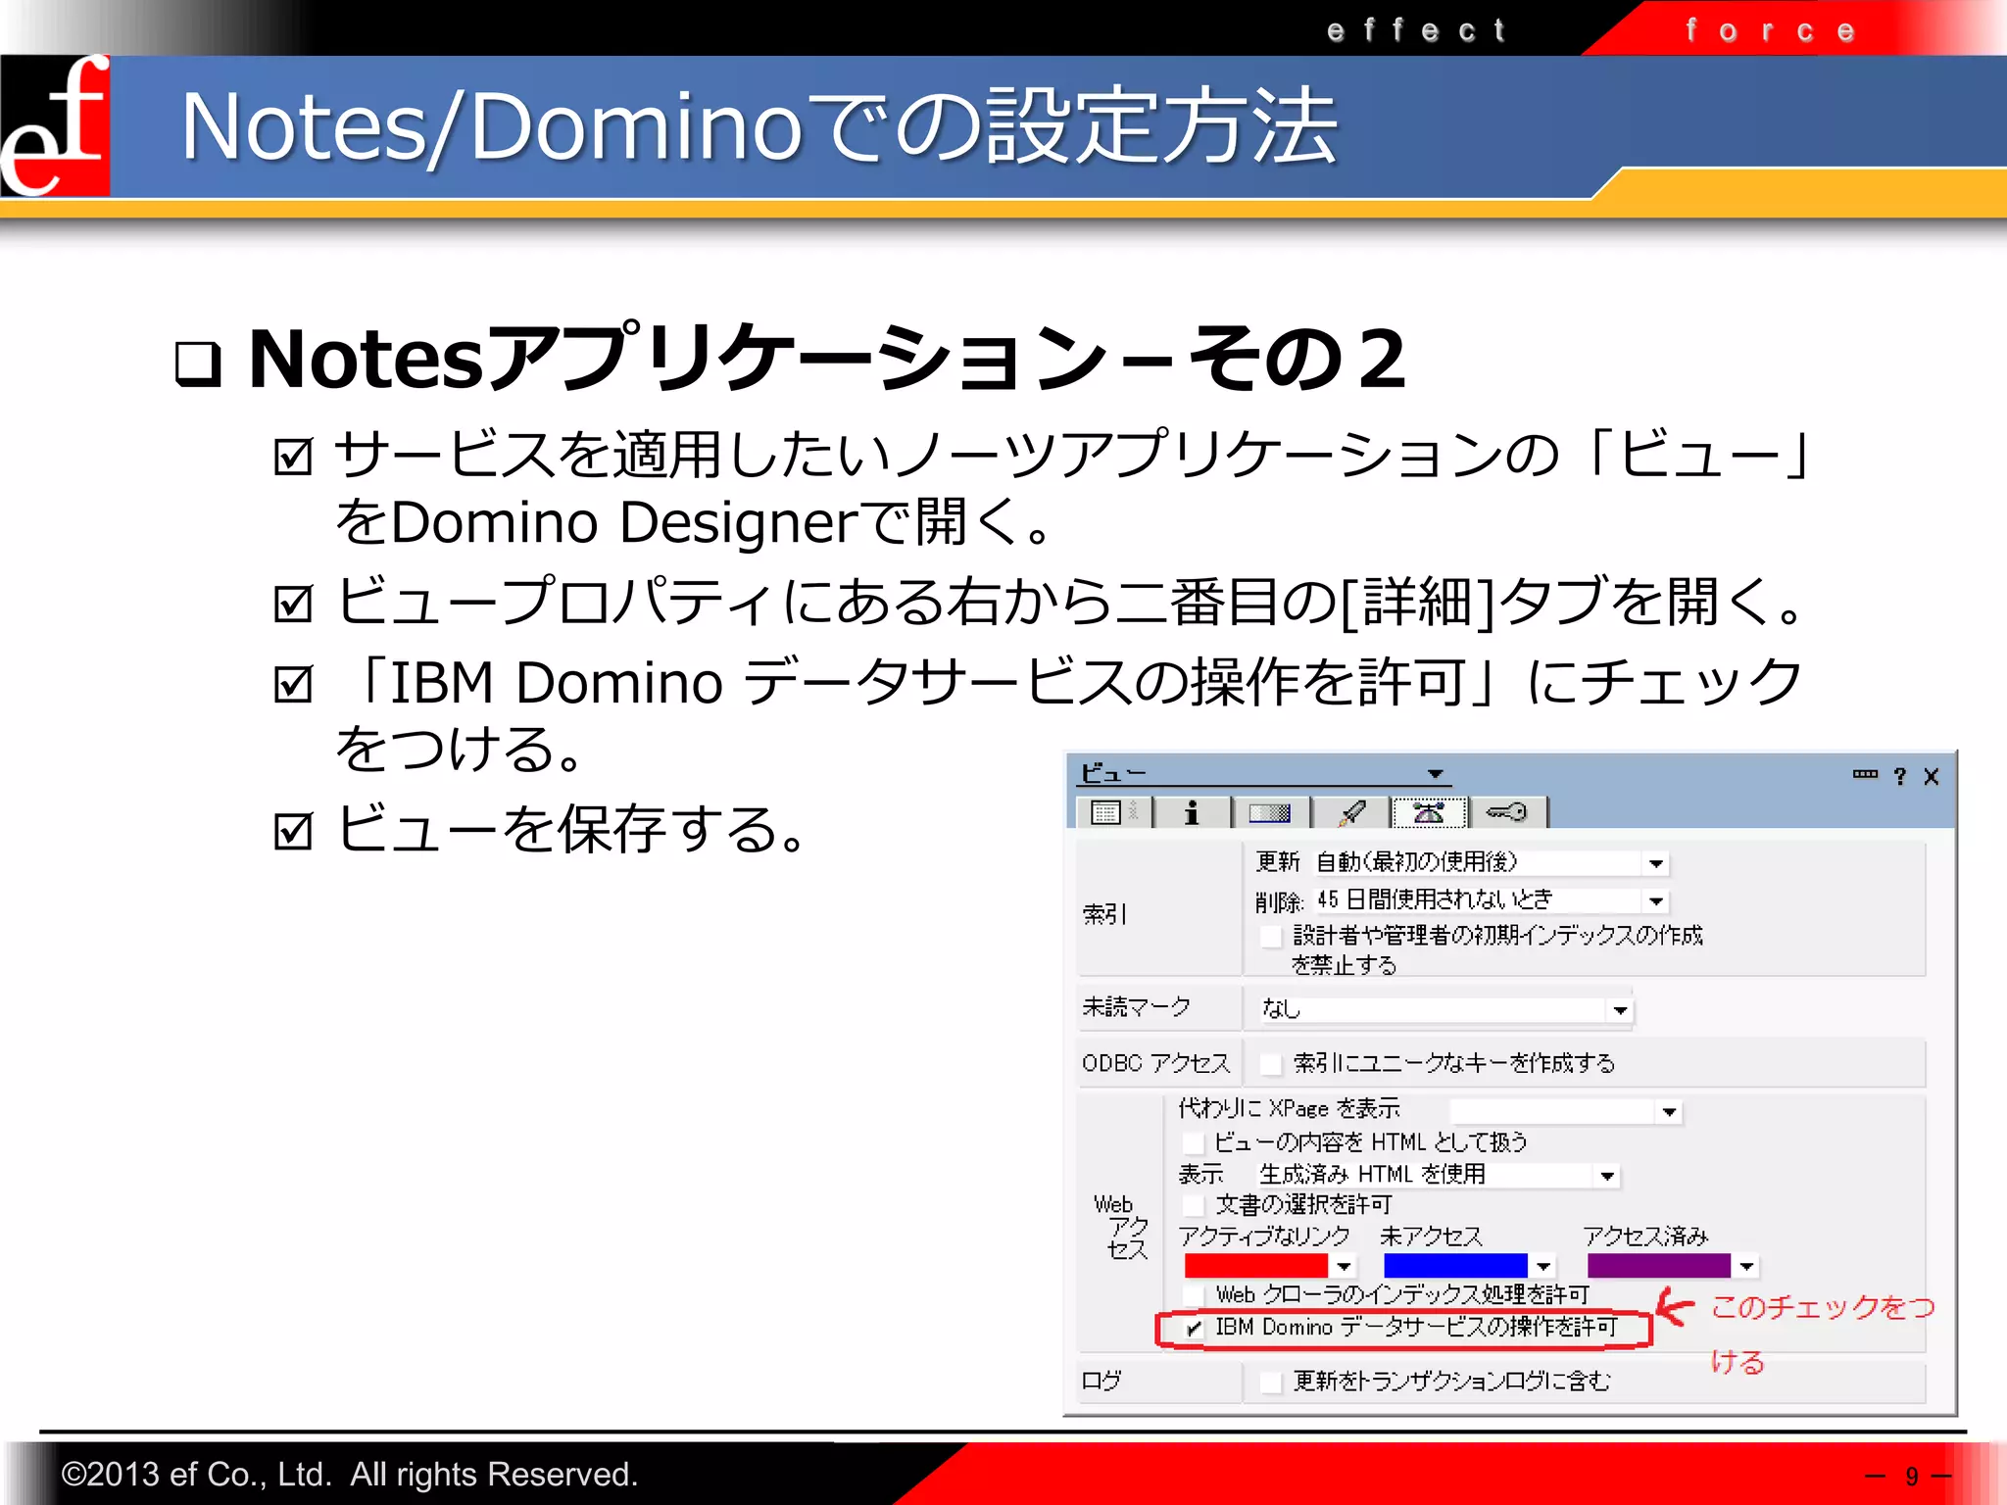Open the view basics tab icon
Screen dimensions: 2007x1505
pyautogui.click(x=1114, y=812)
